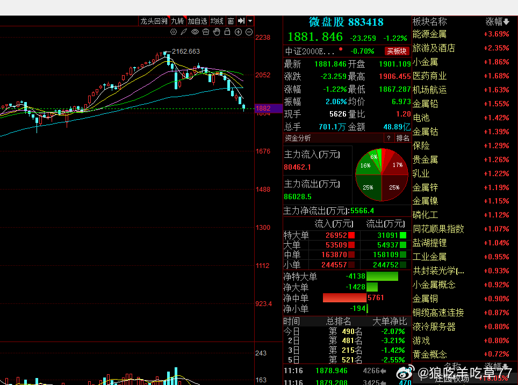The width and height of the screenshot is (518, 385).
Task: Open 龙头回溯 tab
Action: [x=154, y=21]
